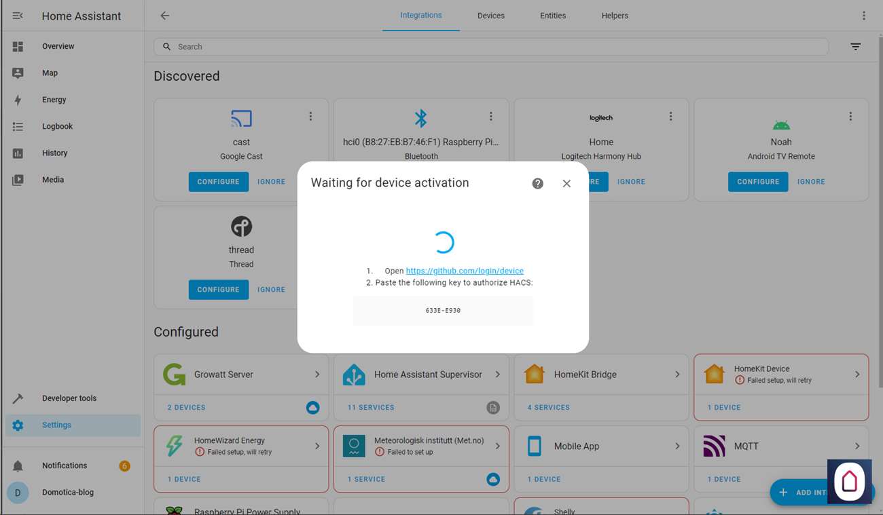Open Developer tools hammer icon
Image resolution: width=883 pixels, height=515 pixels.
(x=18, y=398)
